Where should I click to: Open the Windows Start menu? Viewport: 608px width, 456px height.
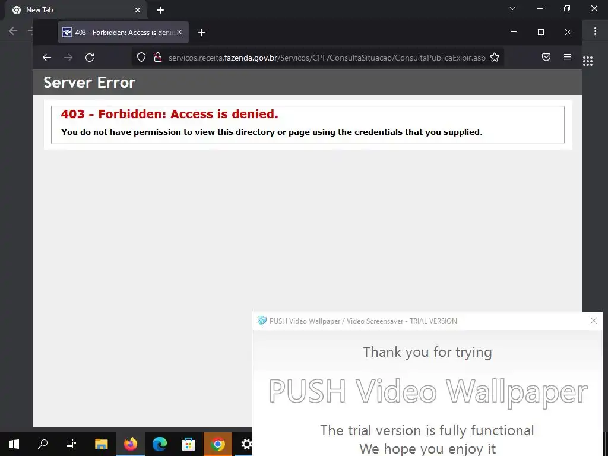click(14, 444)
